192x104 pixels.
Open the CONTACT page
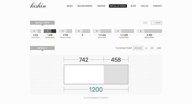[x=157, y=6]
